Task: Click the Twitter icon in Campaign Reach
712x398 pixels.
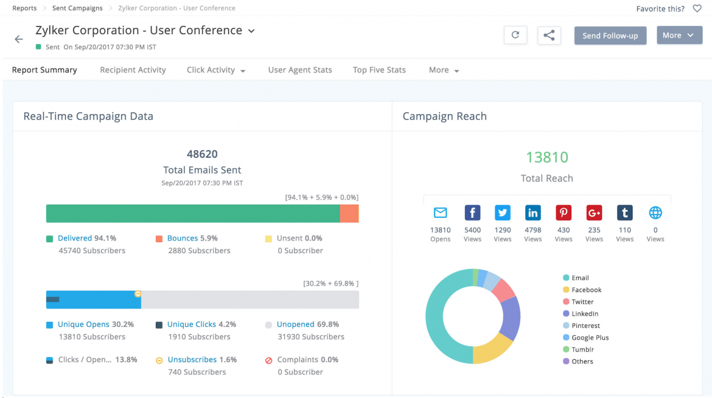Action: (x=502, y=213)
